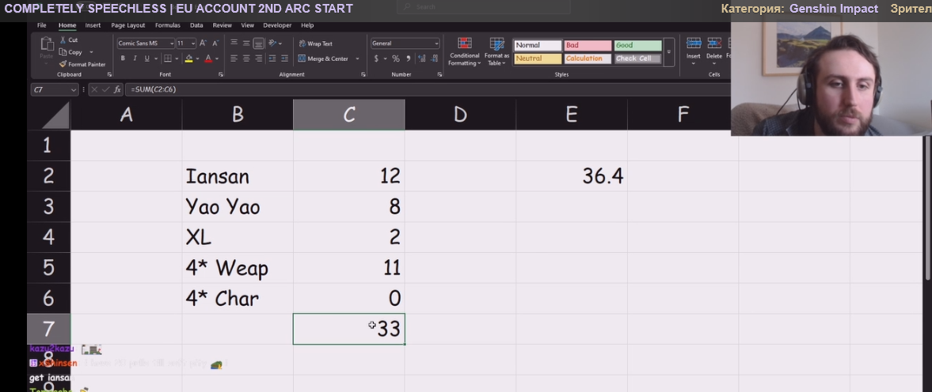The width and height of the screenshot is (932, 392).
Task: Switch to the Developer tab
Action: (x=278, y=25)
